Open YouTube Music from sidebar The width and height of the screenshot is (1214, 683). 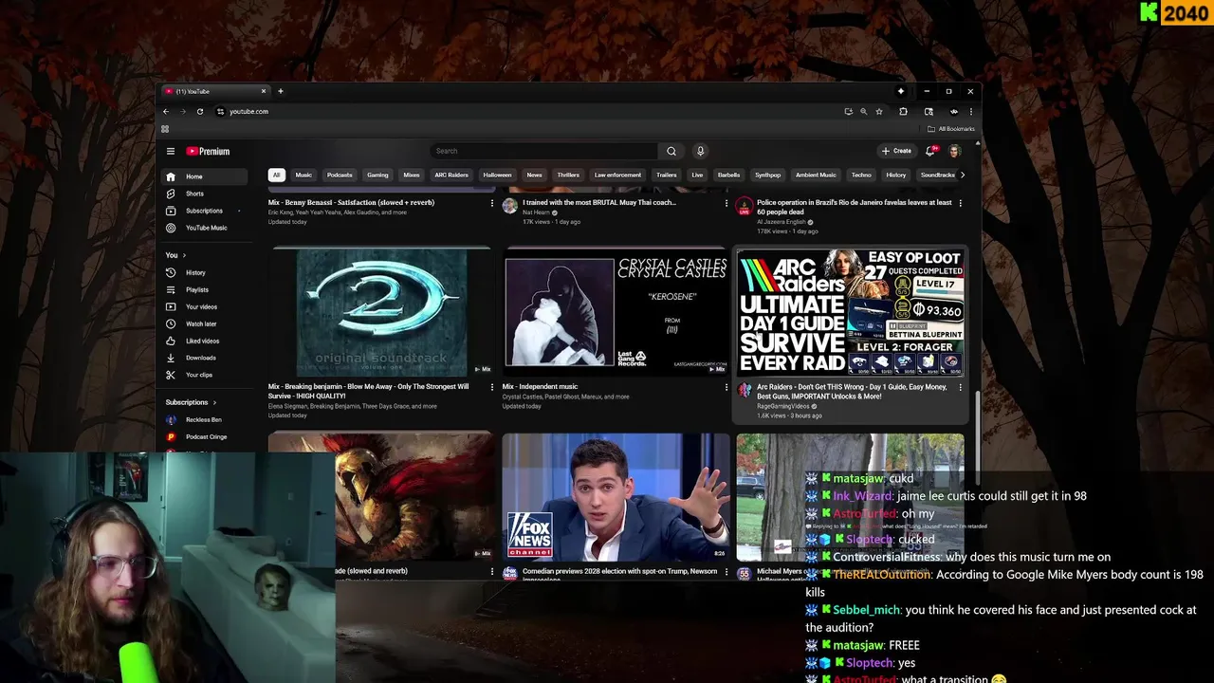(205, 228)
